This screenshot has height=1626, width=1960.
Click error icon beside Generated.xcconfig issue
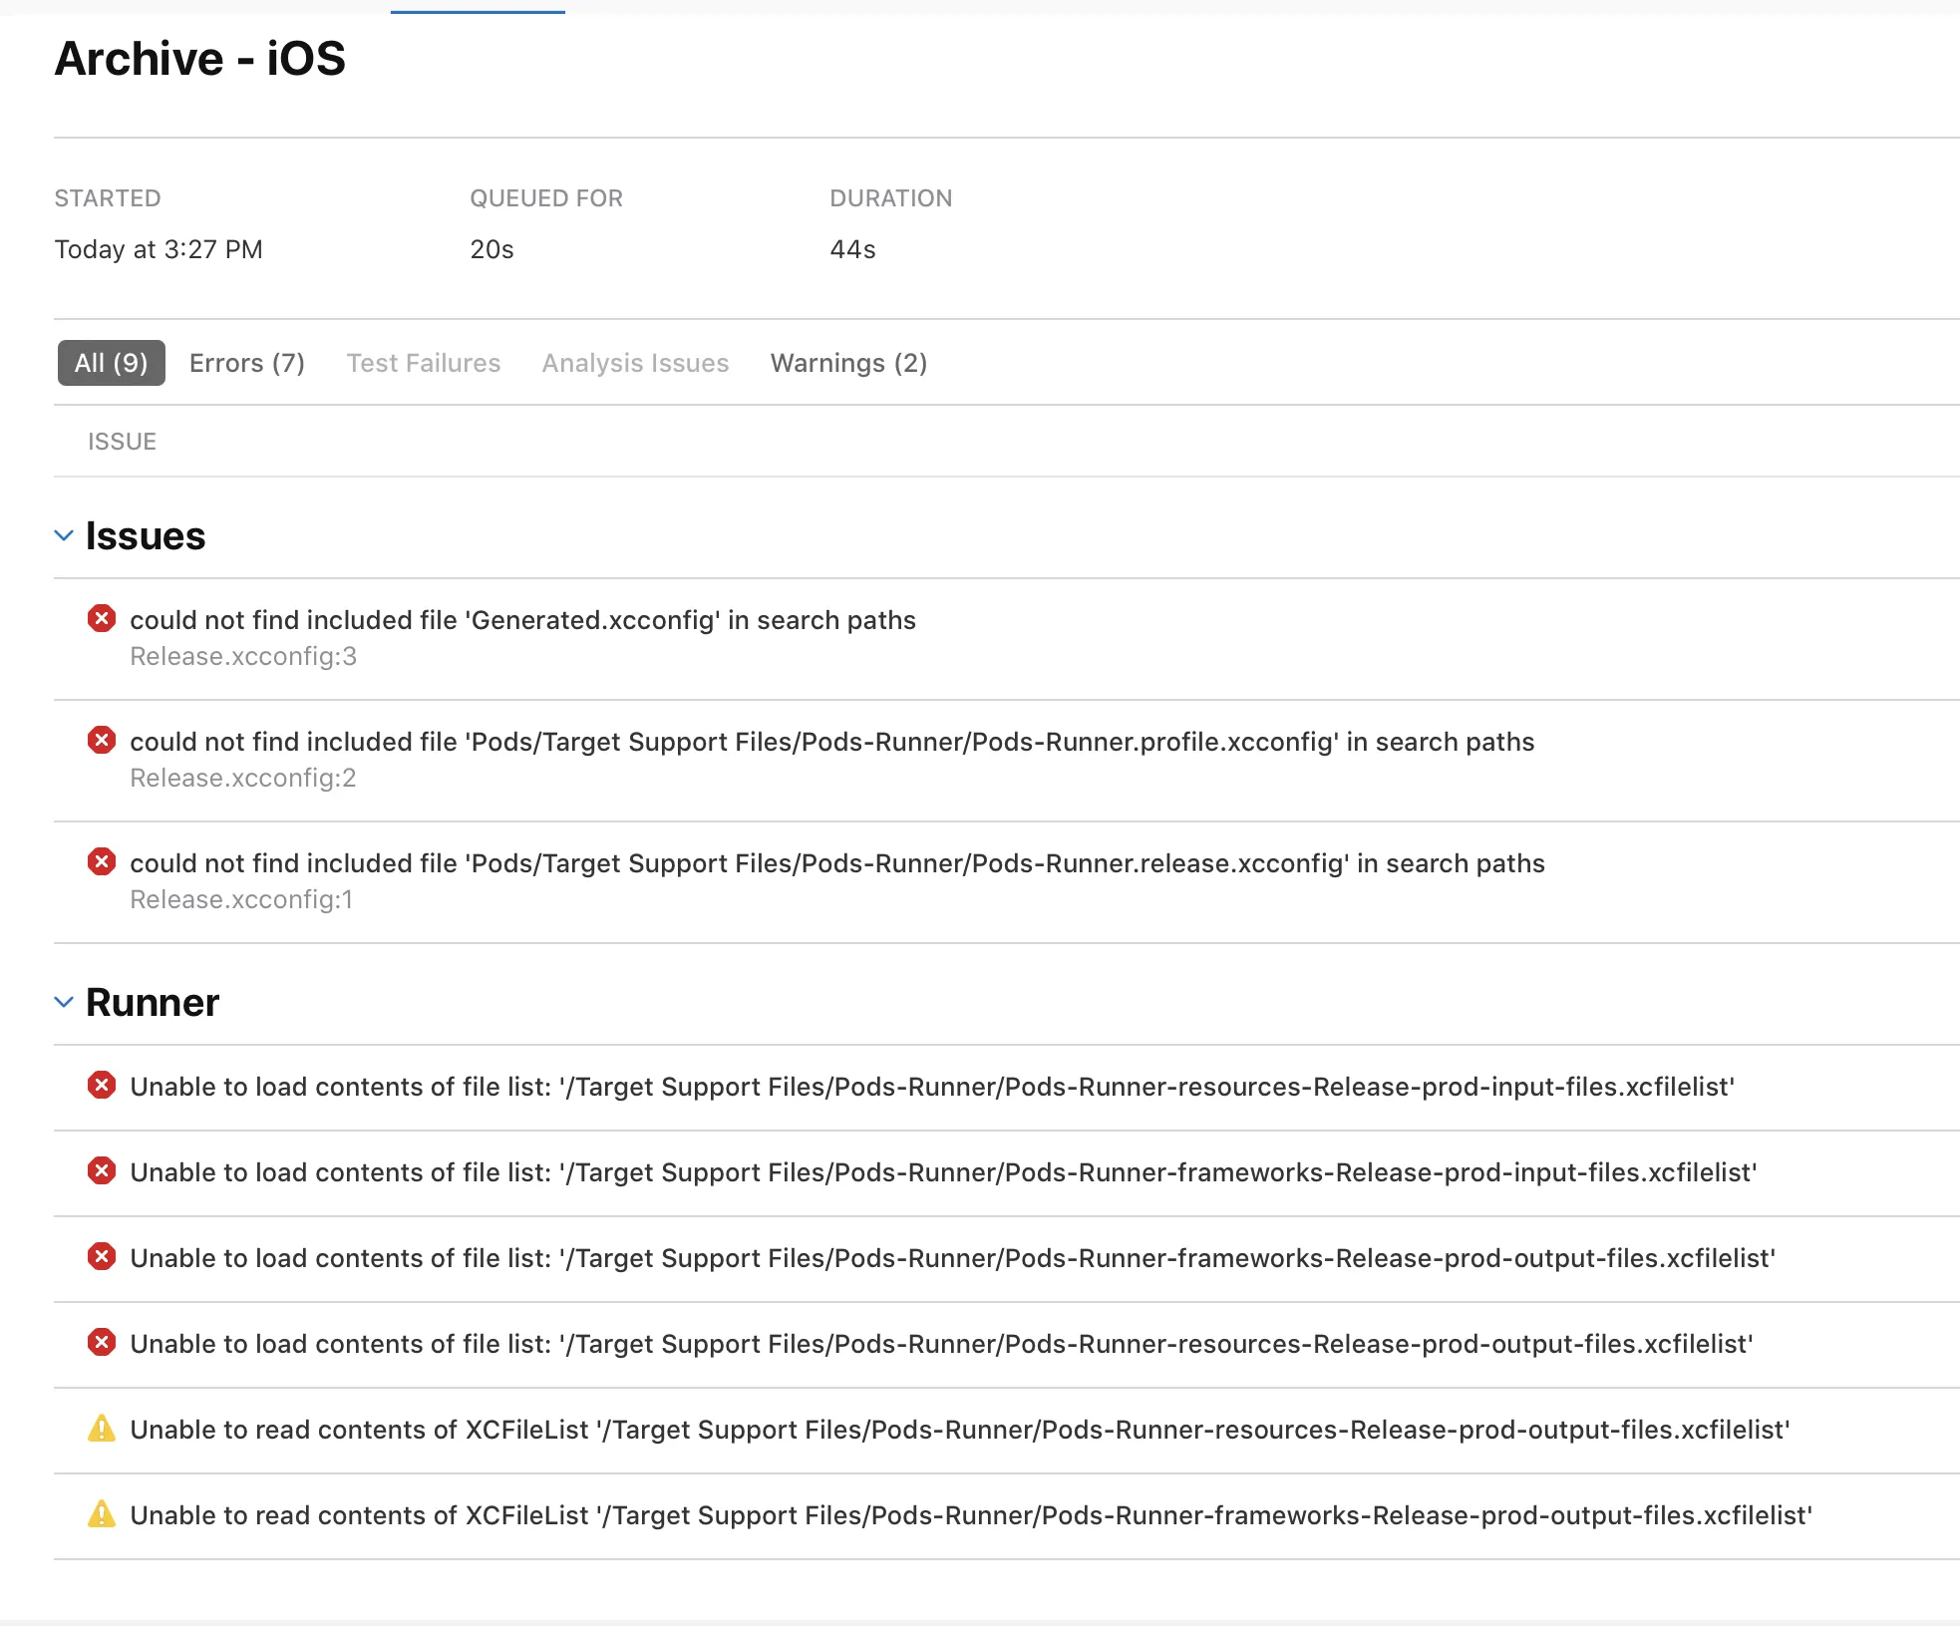(x=102, y=619)
